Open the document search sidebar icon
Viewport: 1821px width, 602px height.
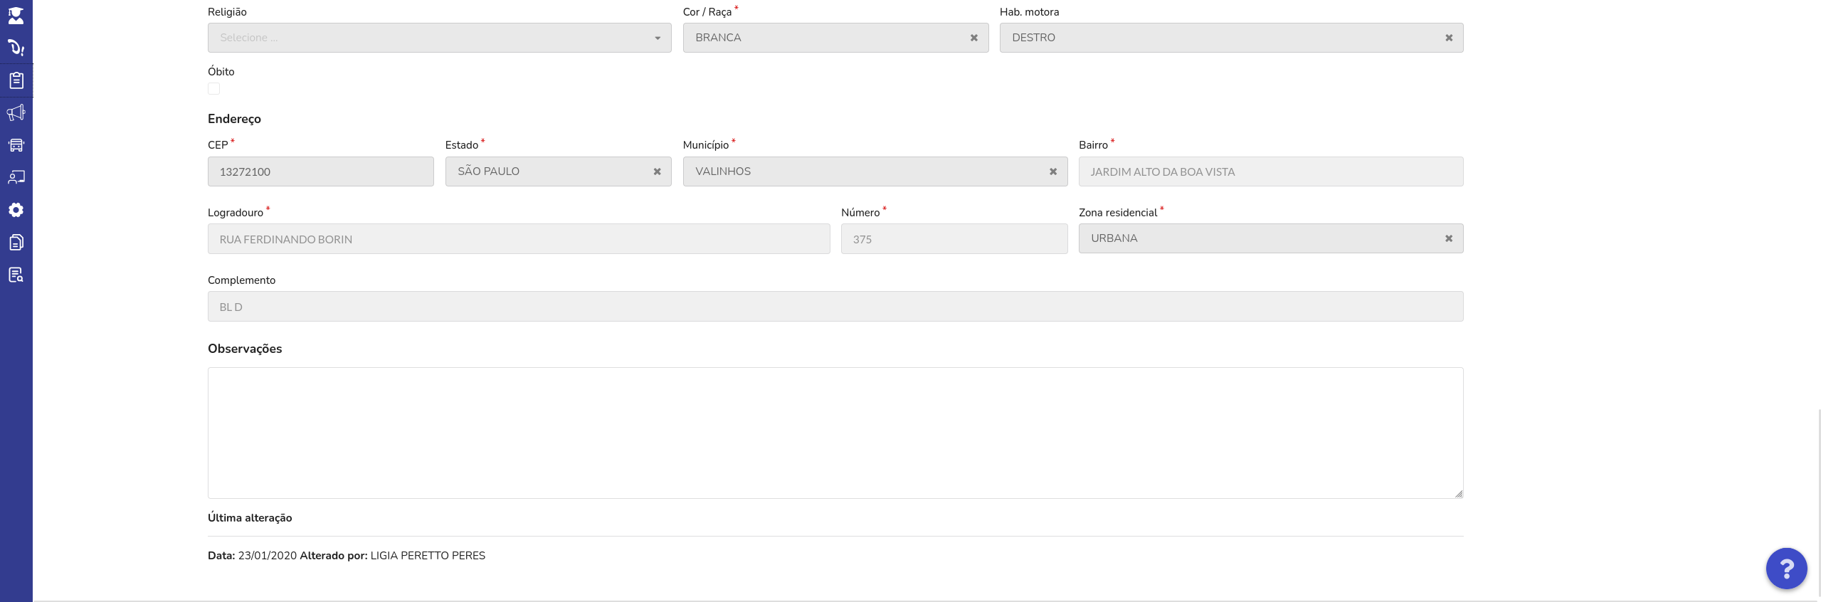(x=16, y=275)
